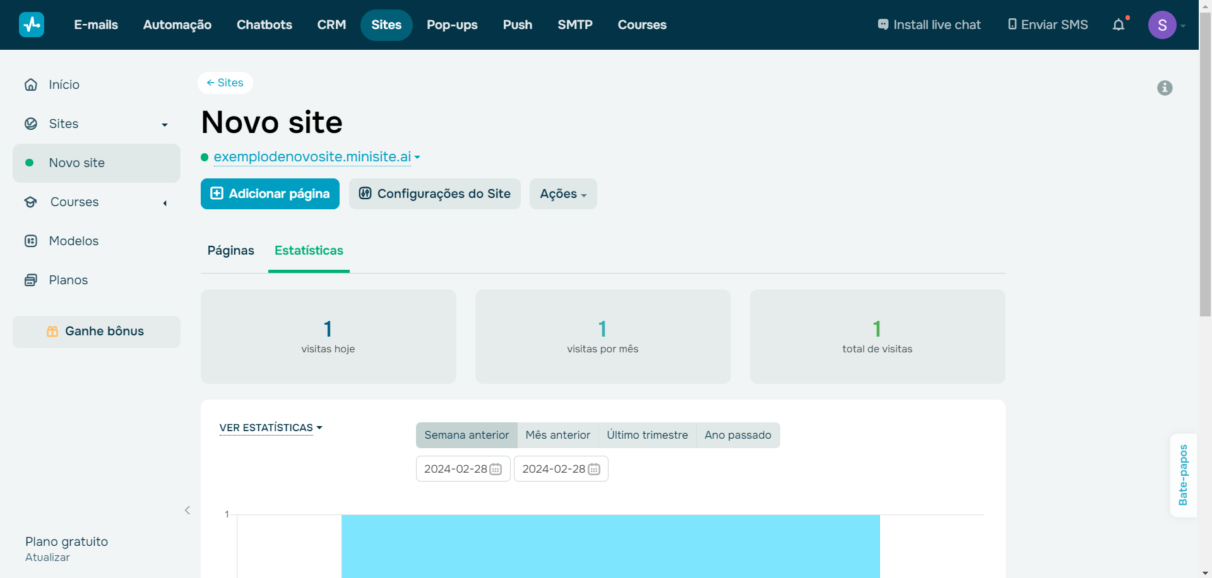Open the SMTP section
The image size is (1212, 578).
click(x=575, y=25)
